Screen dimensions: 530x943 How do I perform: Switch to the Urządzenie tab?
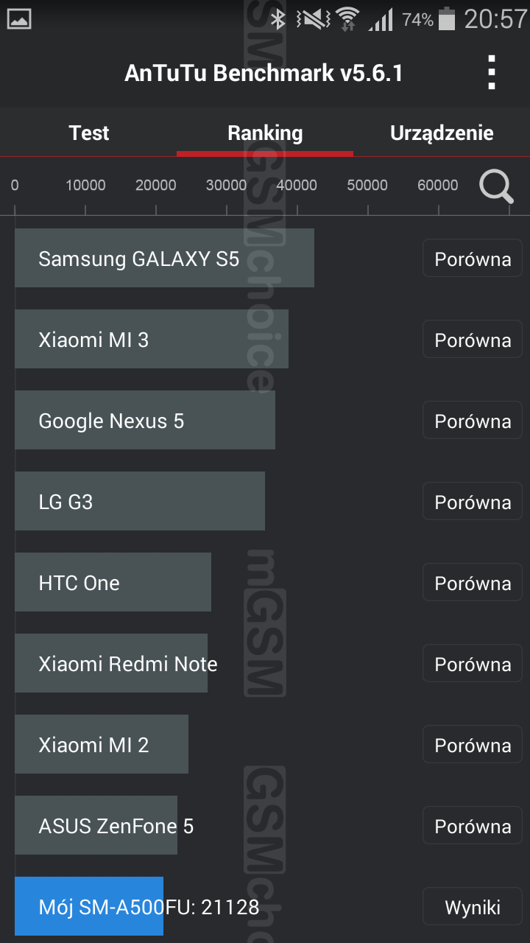coord(442,133)
